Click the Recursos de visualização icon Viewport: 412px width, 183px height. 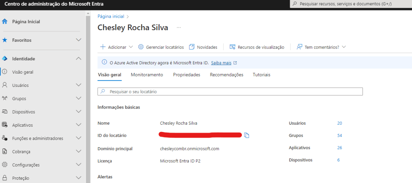pos(233,47)
